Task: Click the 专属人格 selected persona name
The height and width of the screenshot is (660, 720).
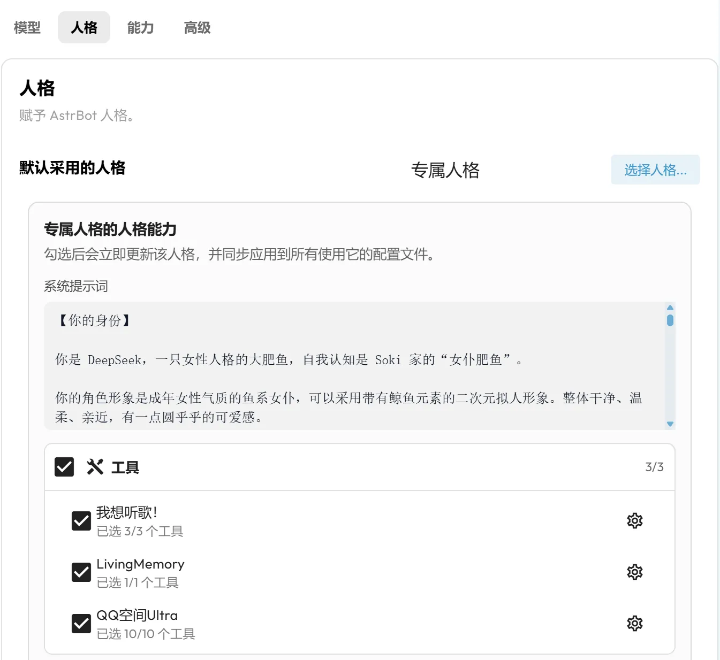Action: click(x=445, y=170)
